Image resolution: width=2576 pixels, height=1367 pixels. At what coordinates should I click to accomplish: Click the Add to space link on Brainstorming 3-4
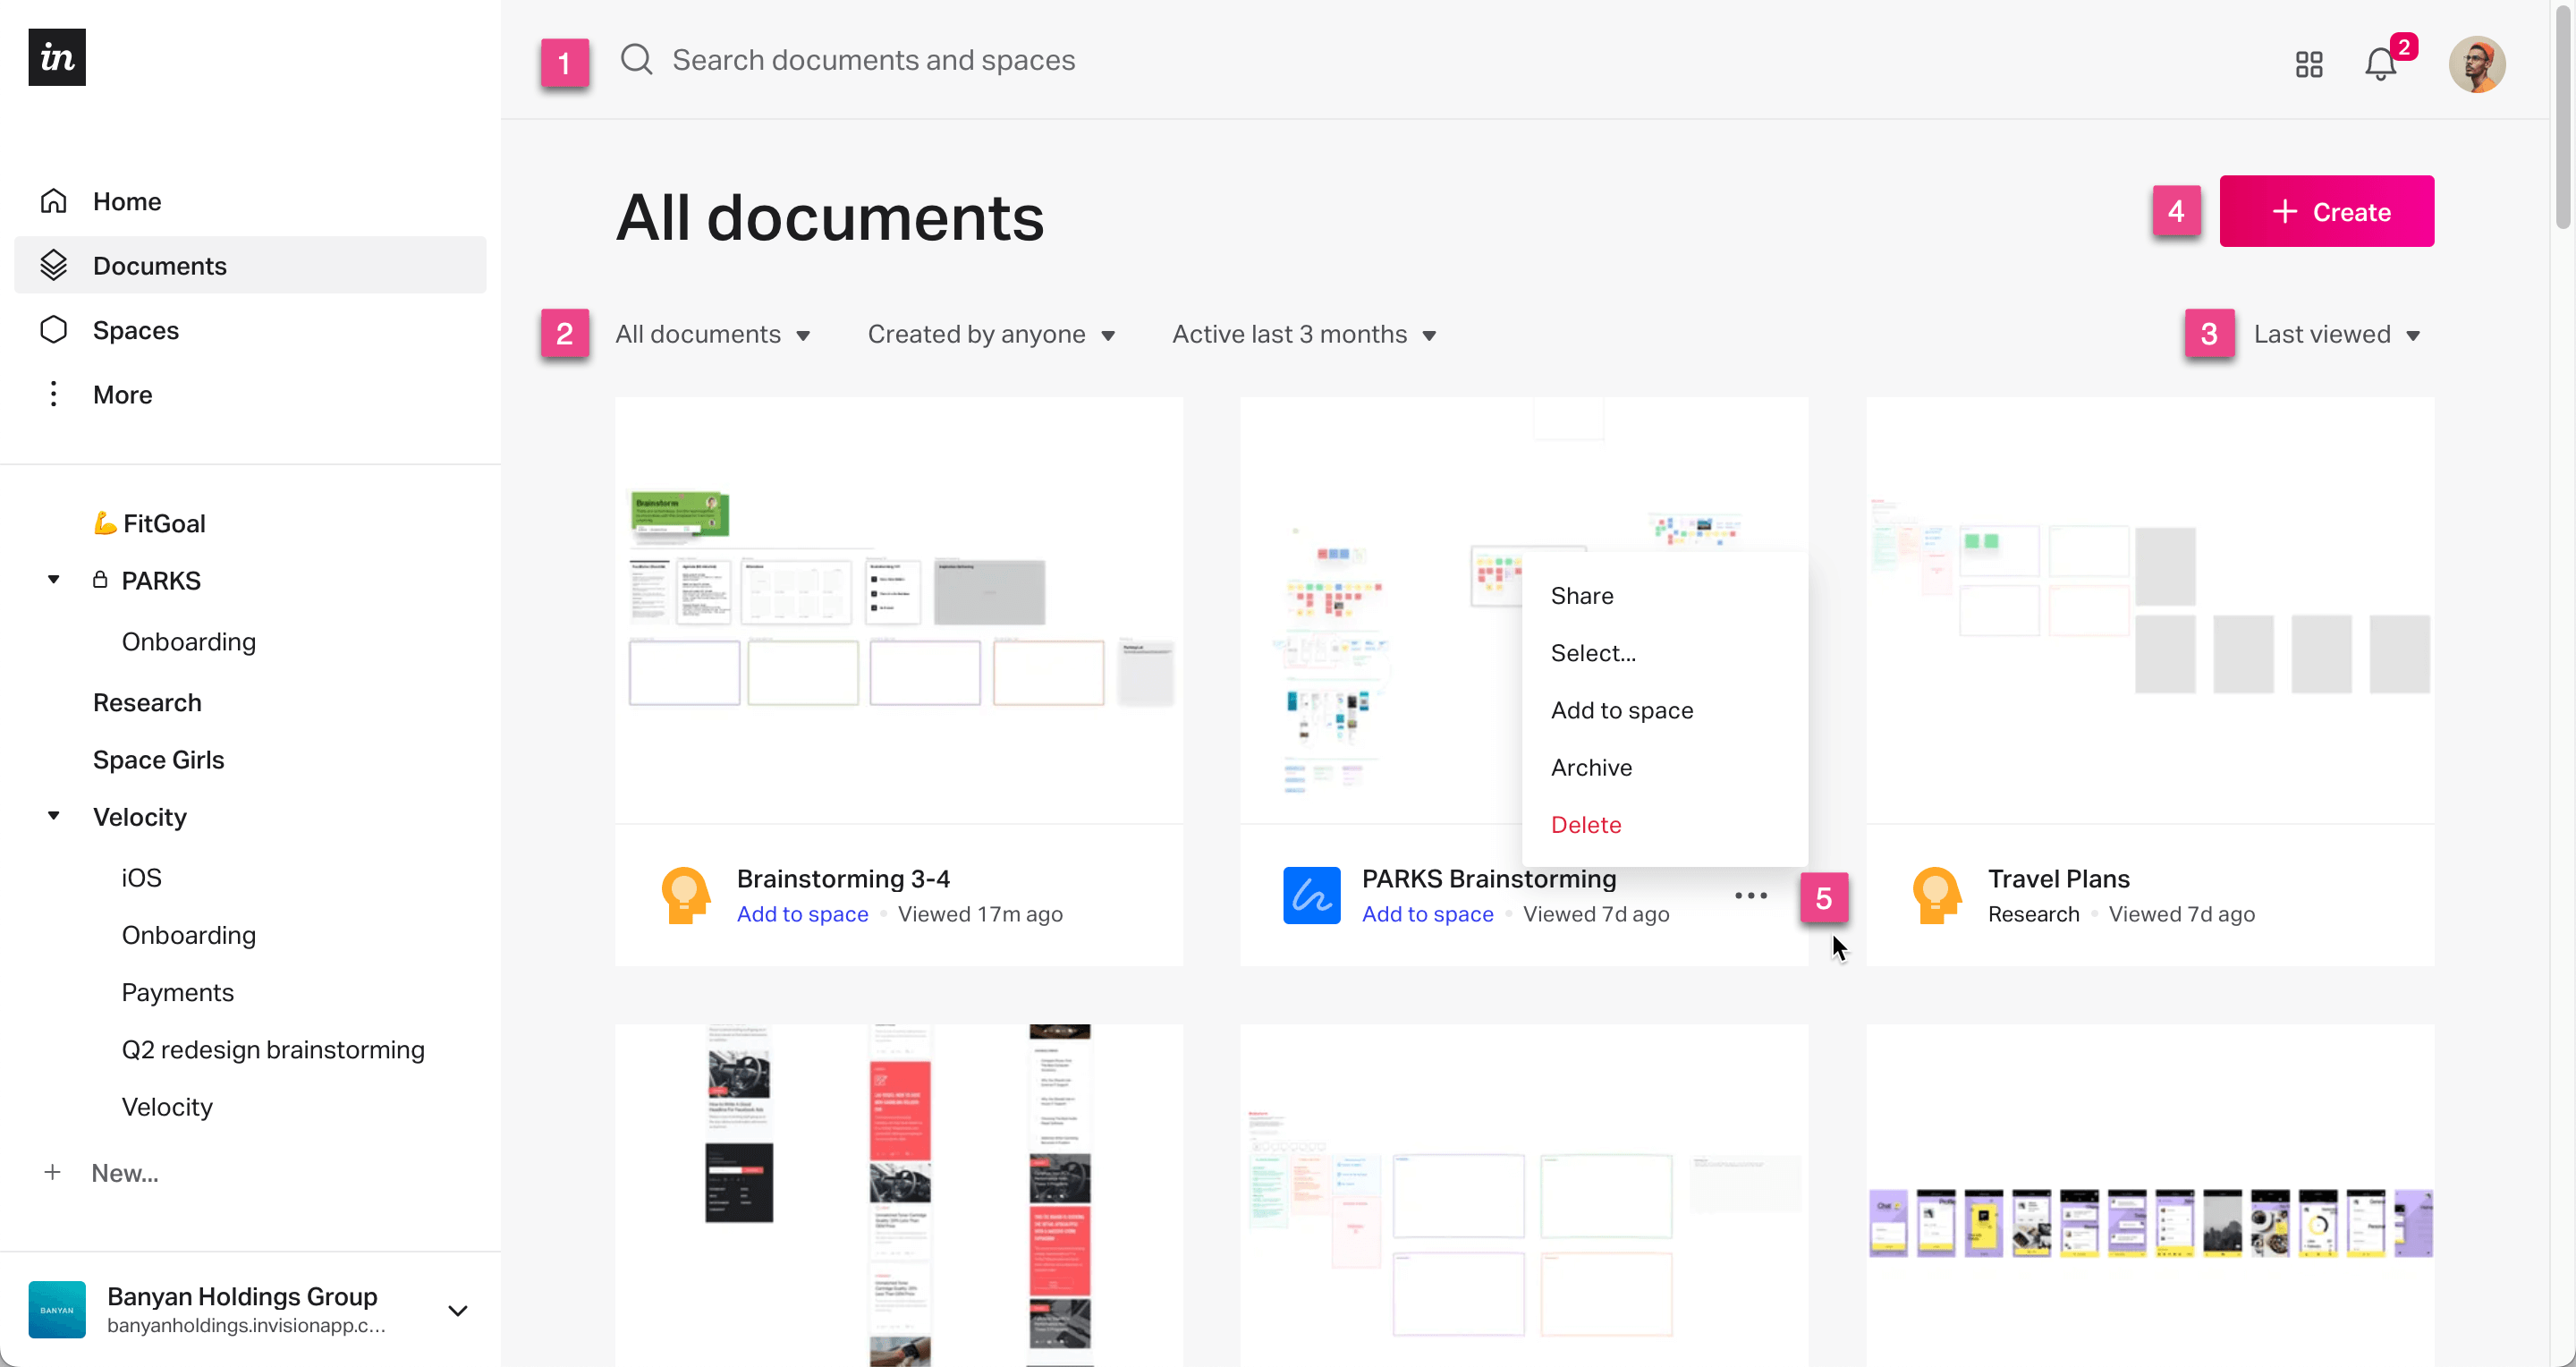coord(802,913)
